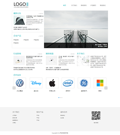This screenshot has width=120, height=135.
Task: Click the 苹果公司 caption under Apple logo
Action: click(x=52, y=91)
